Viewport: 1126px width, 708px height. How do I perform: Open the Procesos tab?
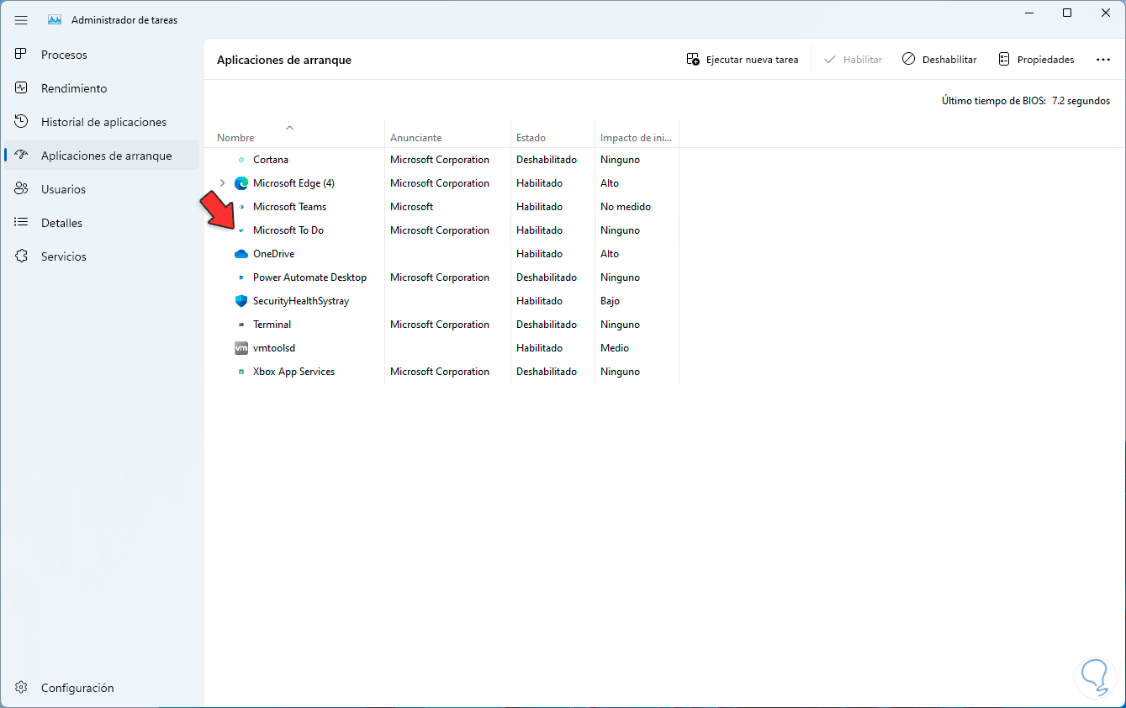102,55
